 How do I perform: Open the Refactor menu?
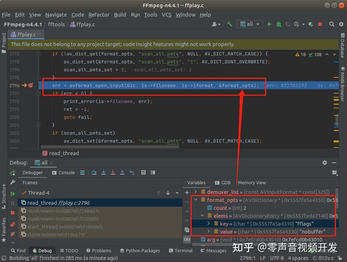tap(99, 15)
